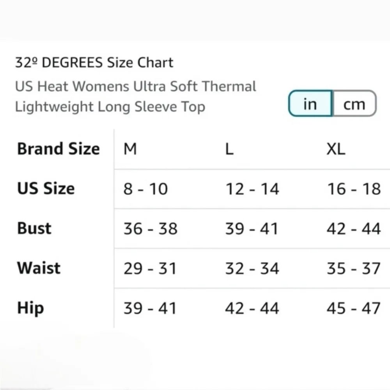Switch size chart units to cm
The image size is (390, 390).
point(354,104)
